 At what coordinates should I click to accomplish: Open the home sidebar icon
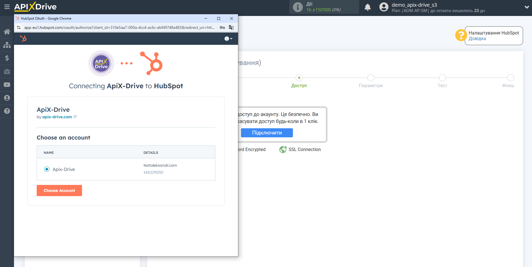(x=7, y=32)
